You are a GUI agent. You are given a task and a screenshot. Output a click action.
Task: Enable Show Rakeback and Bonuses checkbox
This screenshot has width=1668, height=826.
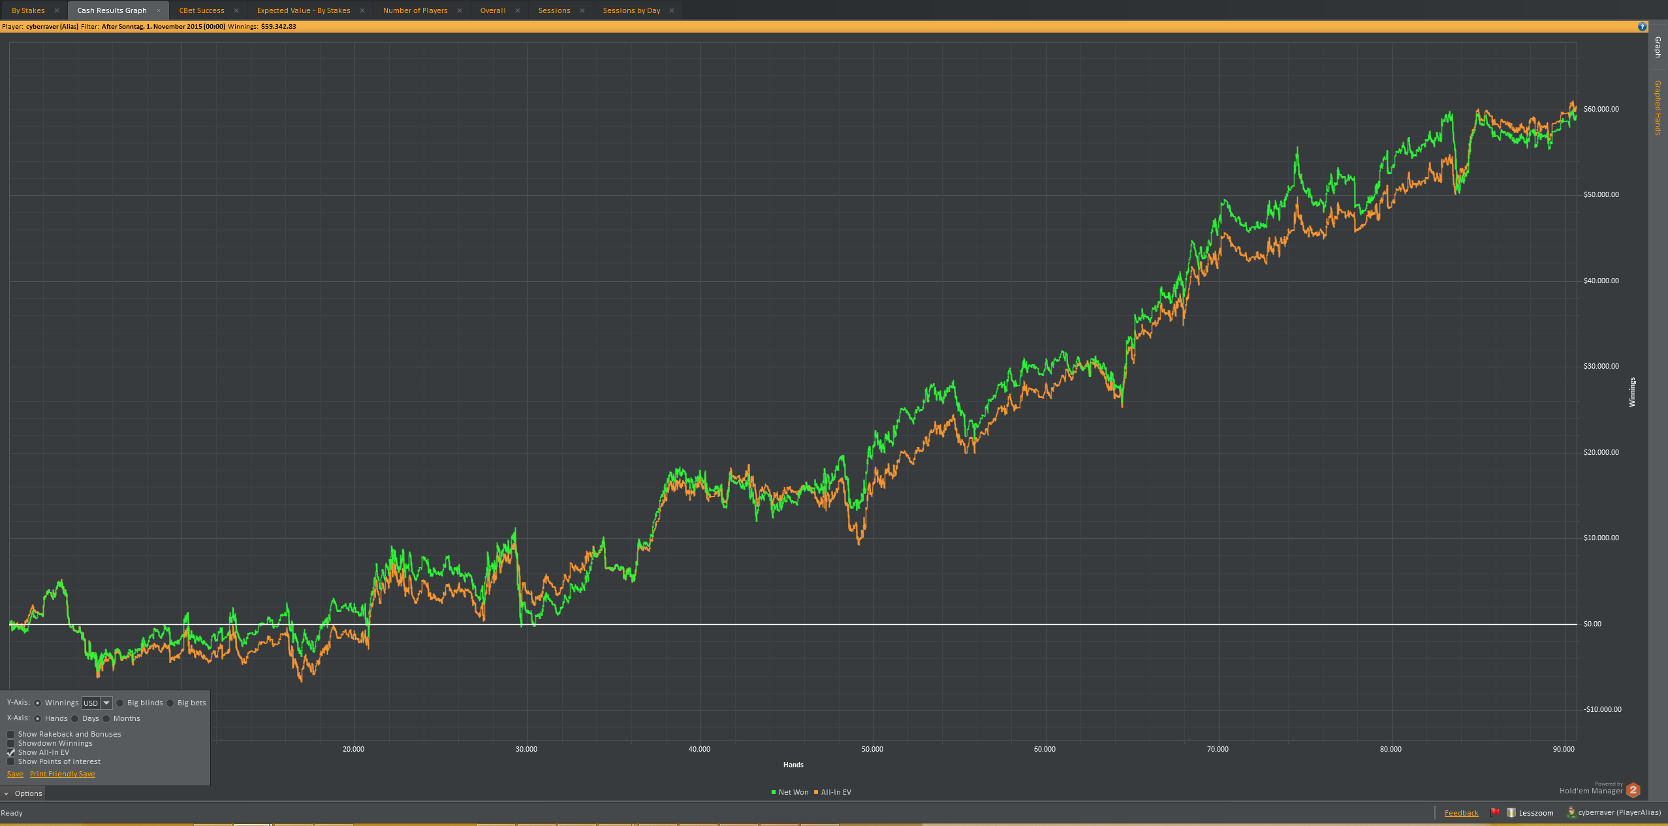point(11,734)
